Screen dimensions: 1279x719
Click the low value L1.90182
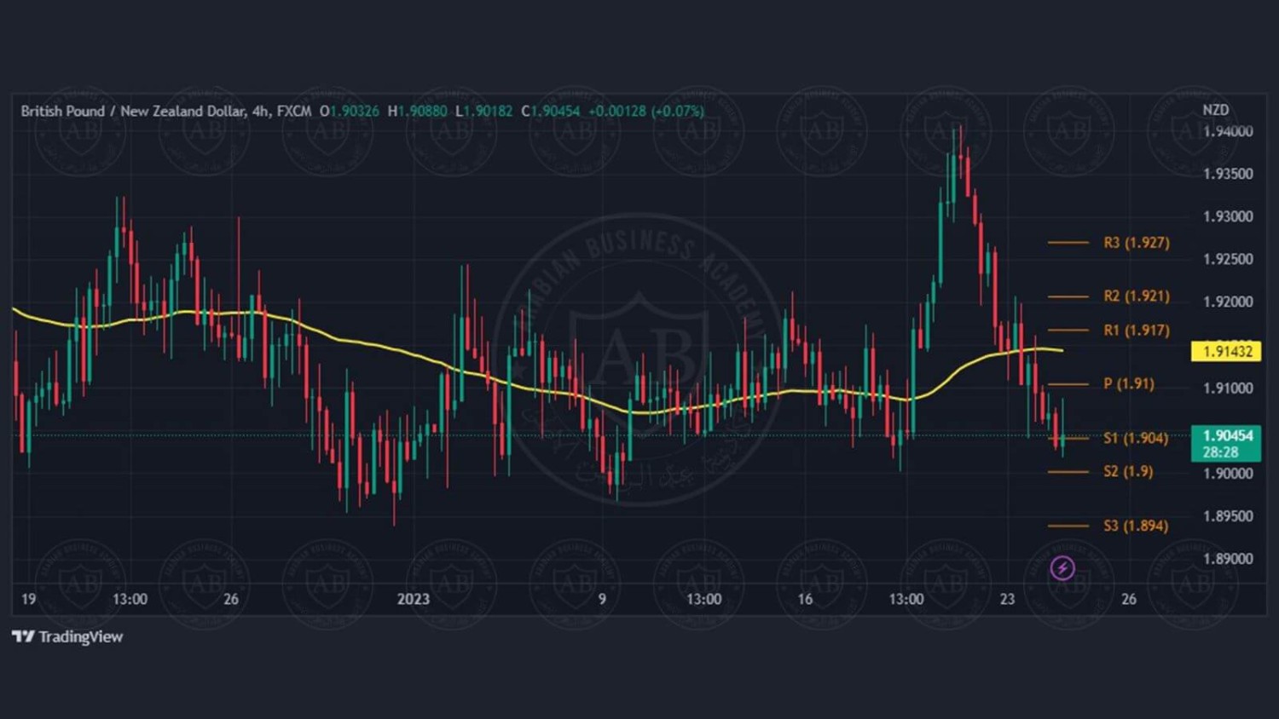[483, 111]
